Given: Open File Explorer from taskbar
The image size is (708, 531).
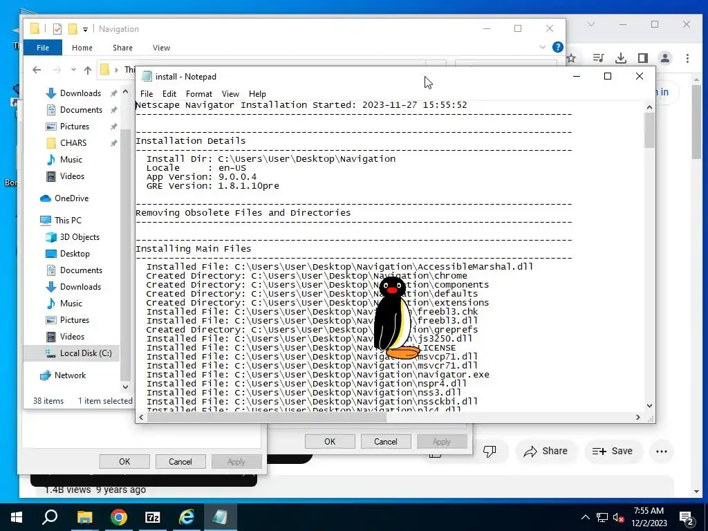Looking at the screenshot, I should tap(84, 517).
